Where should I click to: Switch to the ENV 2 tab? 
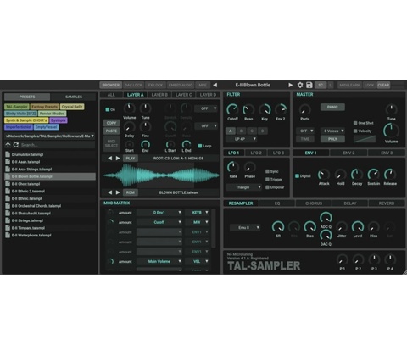348,153
